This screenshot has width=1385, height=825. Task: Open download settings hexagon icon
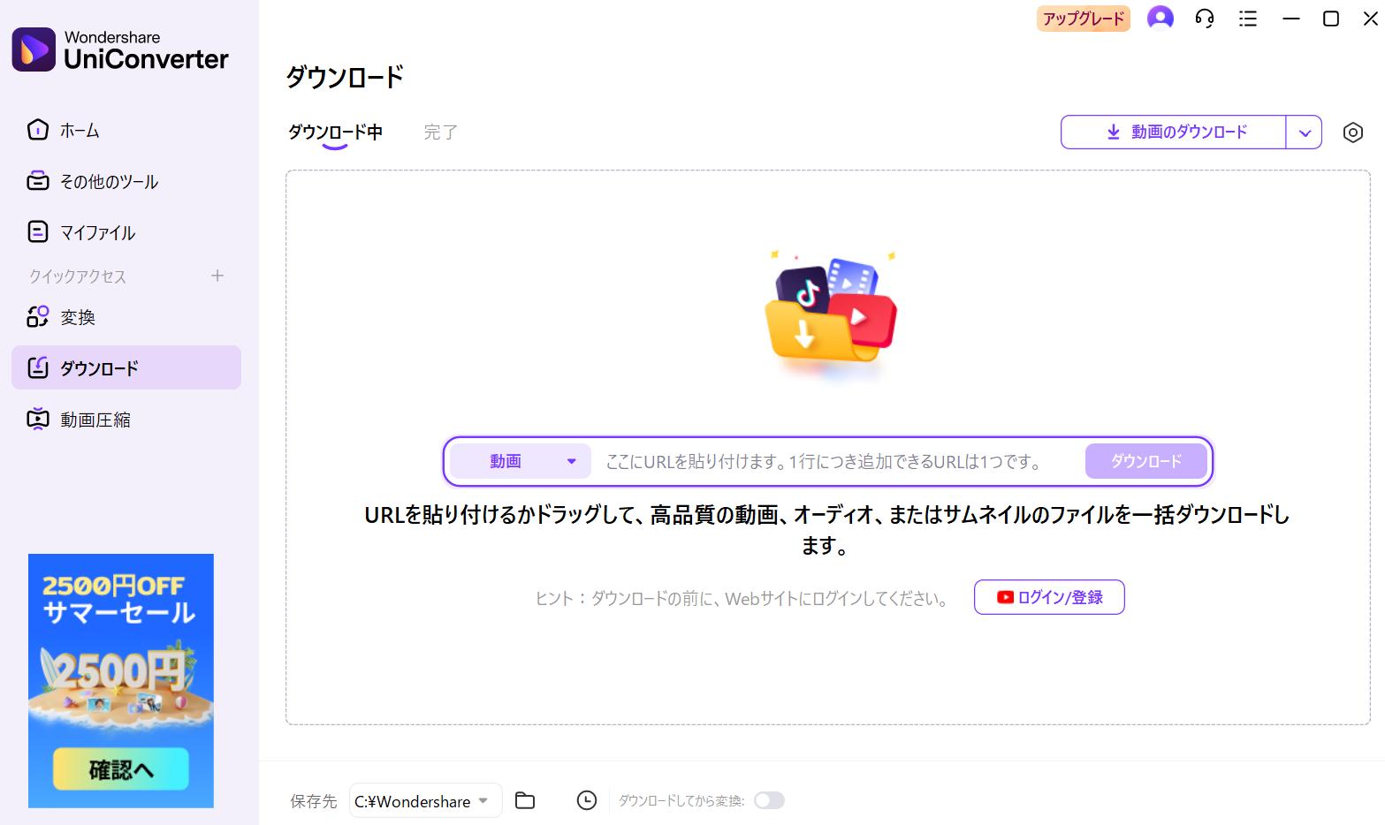click(x=1352, y=132)
